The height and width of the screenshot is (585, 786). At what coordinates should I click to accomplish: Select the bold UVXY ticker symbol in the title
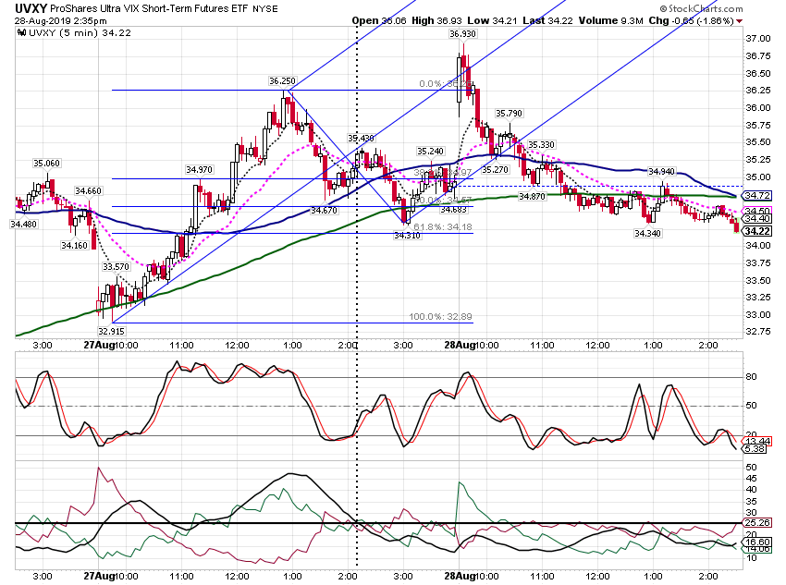[31, 8]
